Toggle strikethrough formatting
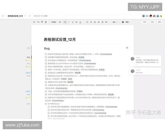The height and width of the screenshot is (132, 165). 76,22
